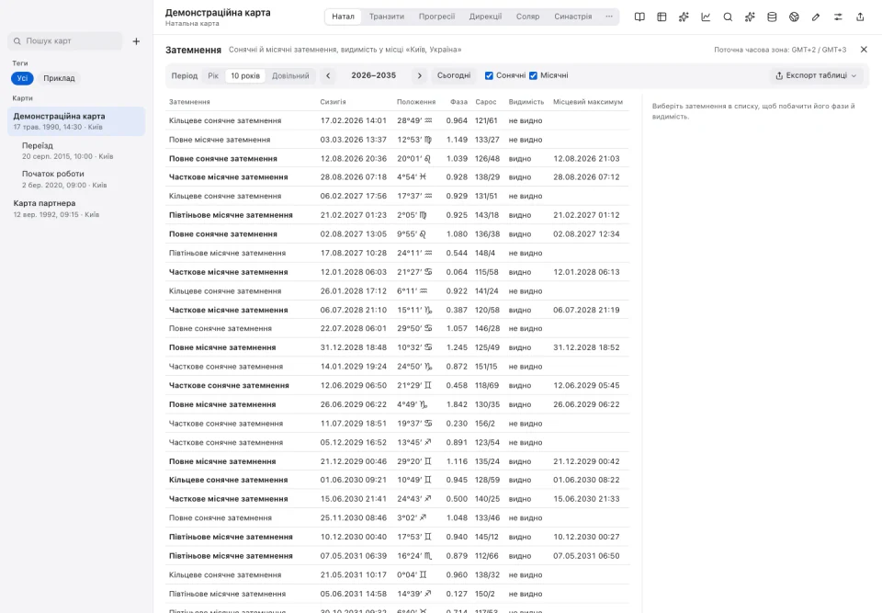This screenshot has width=882, height=613.
Task: Click the sparkles icon beside the database icon
Action: [x=750, y=17]
